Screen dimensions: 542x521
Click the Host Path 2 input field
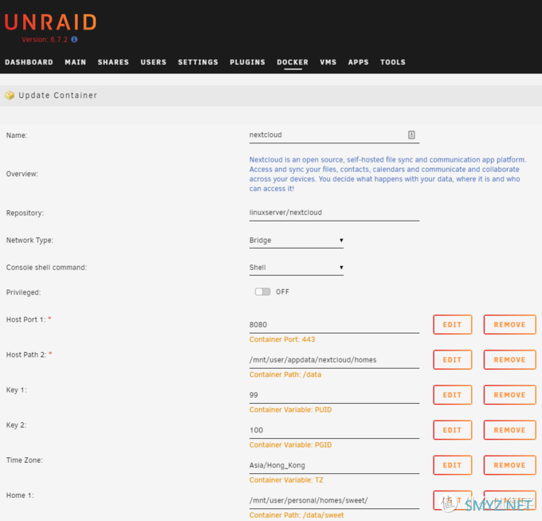tap(334, 360)
